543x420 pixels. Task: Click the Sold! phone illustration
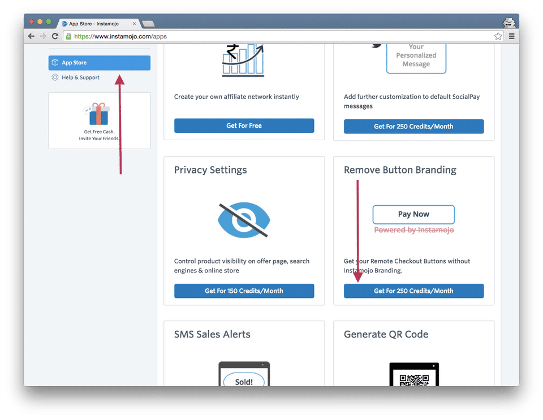(x=244, y=374)
